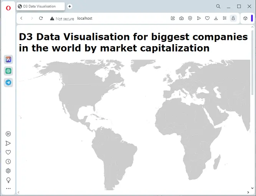The image size is (256, 196).
Task: Expand sidebar three-dots more options
Action: (8, 189)
